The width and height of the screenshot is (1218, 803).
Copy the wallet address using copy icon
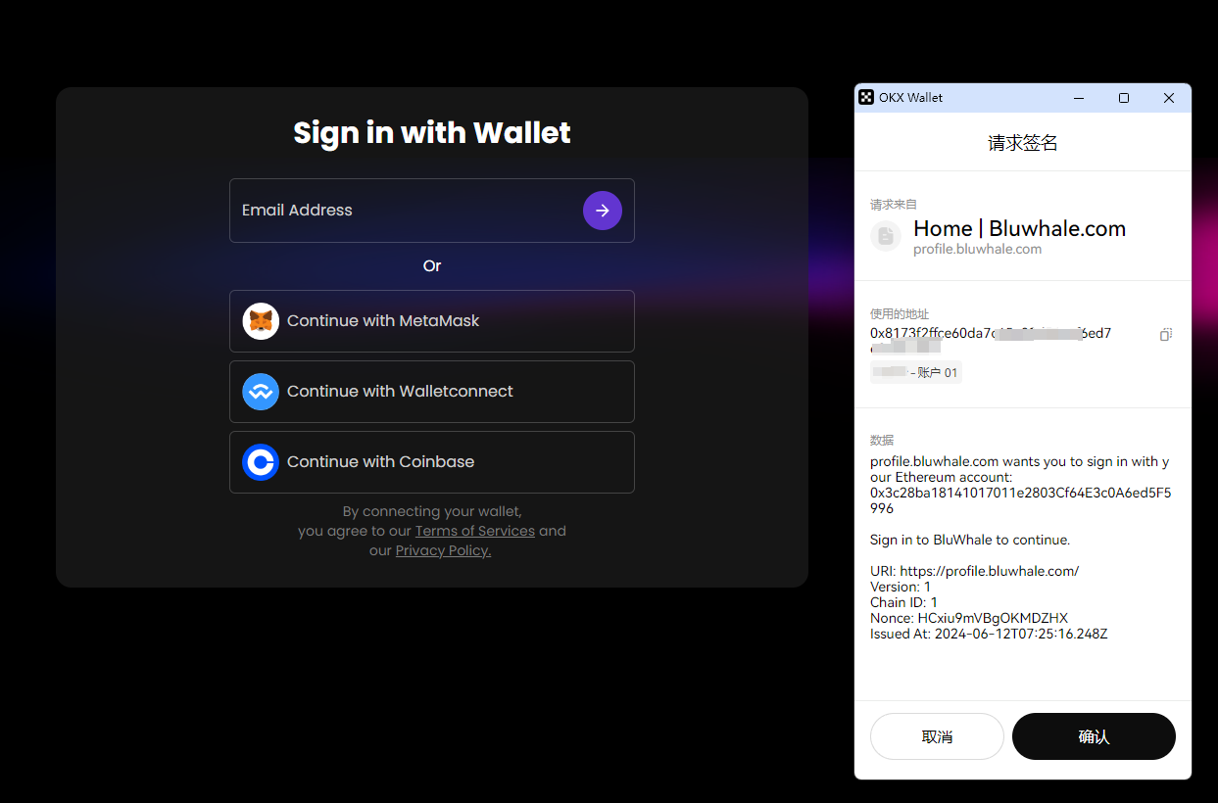(1165, 334)
